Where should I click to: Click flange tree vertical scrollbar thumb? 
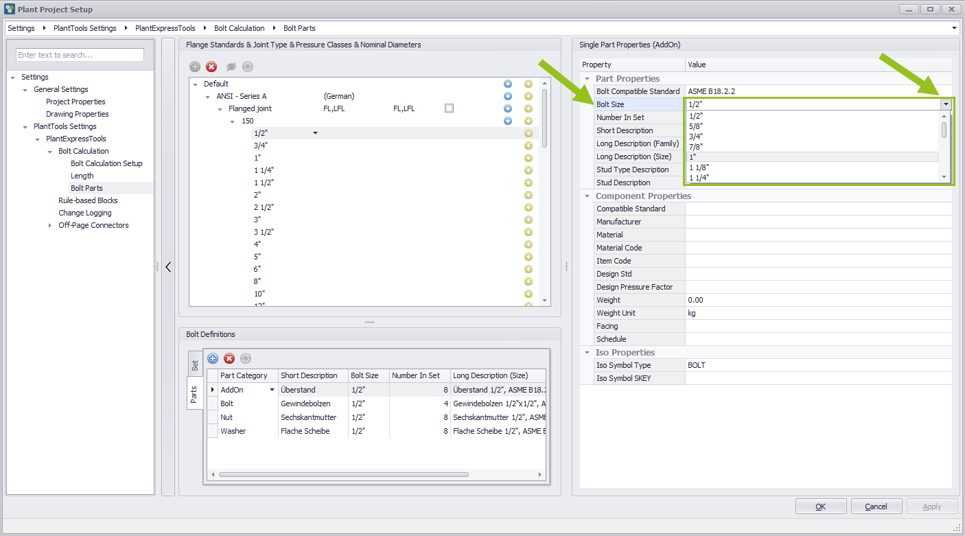(545, 118)
